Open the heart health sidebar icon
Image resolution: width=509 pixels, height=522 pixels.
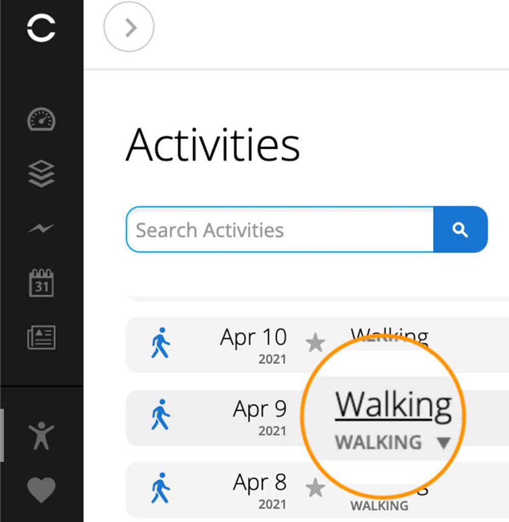41,488
